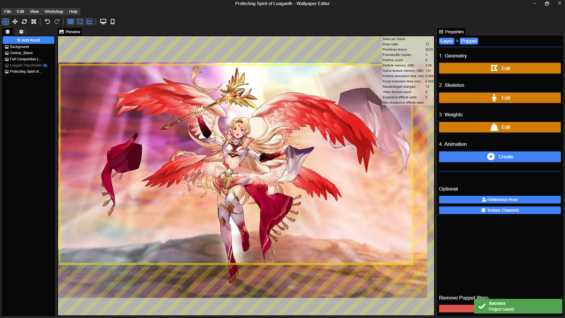Click the Puppet breadcrumb
565x318 pixels.
tap(469, 41)
